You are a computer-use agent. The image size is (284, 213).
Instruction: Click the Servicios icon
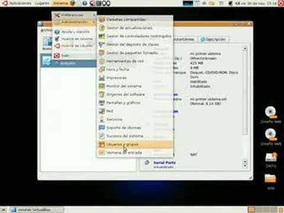[102, 120]
